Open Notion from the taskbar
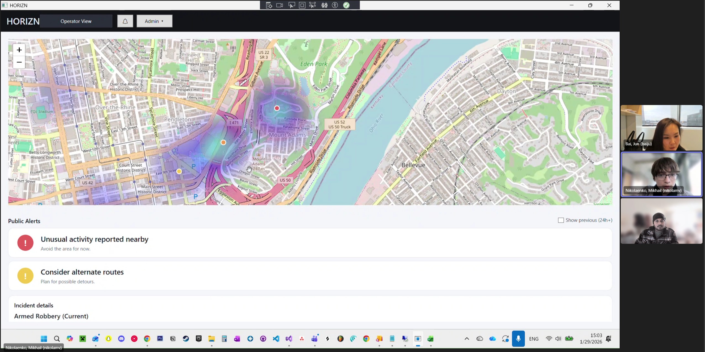Viewport: 705px width, 352px height. [173, 339]
